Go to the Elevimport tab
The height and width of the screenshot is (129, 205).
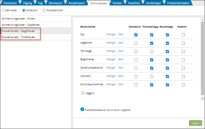pos(56,3)
